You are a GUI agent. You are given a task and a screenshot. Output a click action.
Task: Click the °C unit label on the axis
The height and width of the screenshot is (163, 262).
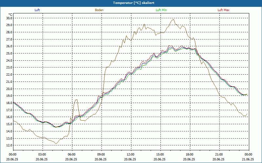[x=10, y=15]
